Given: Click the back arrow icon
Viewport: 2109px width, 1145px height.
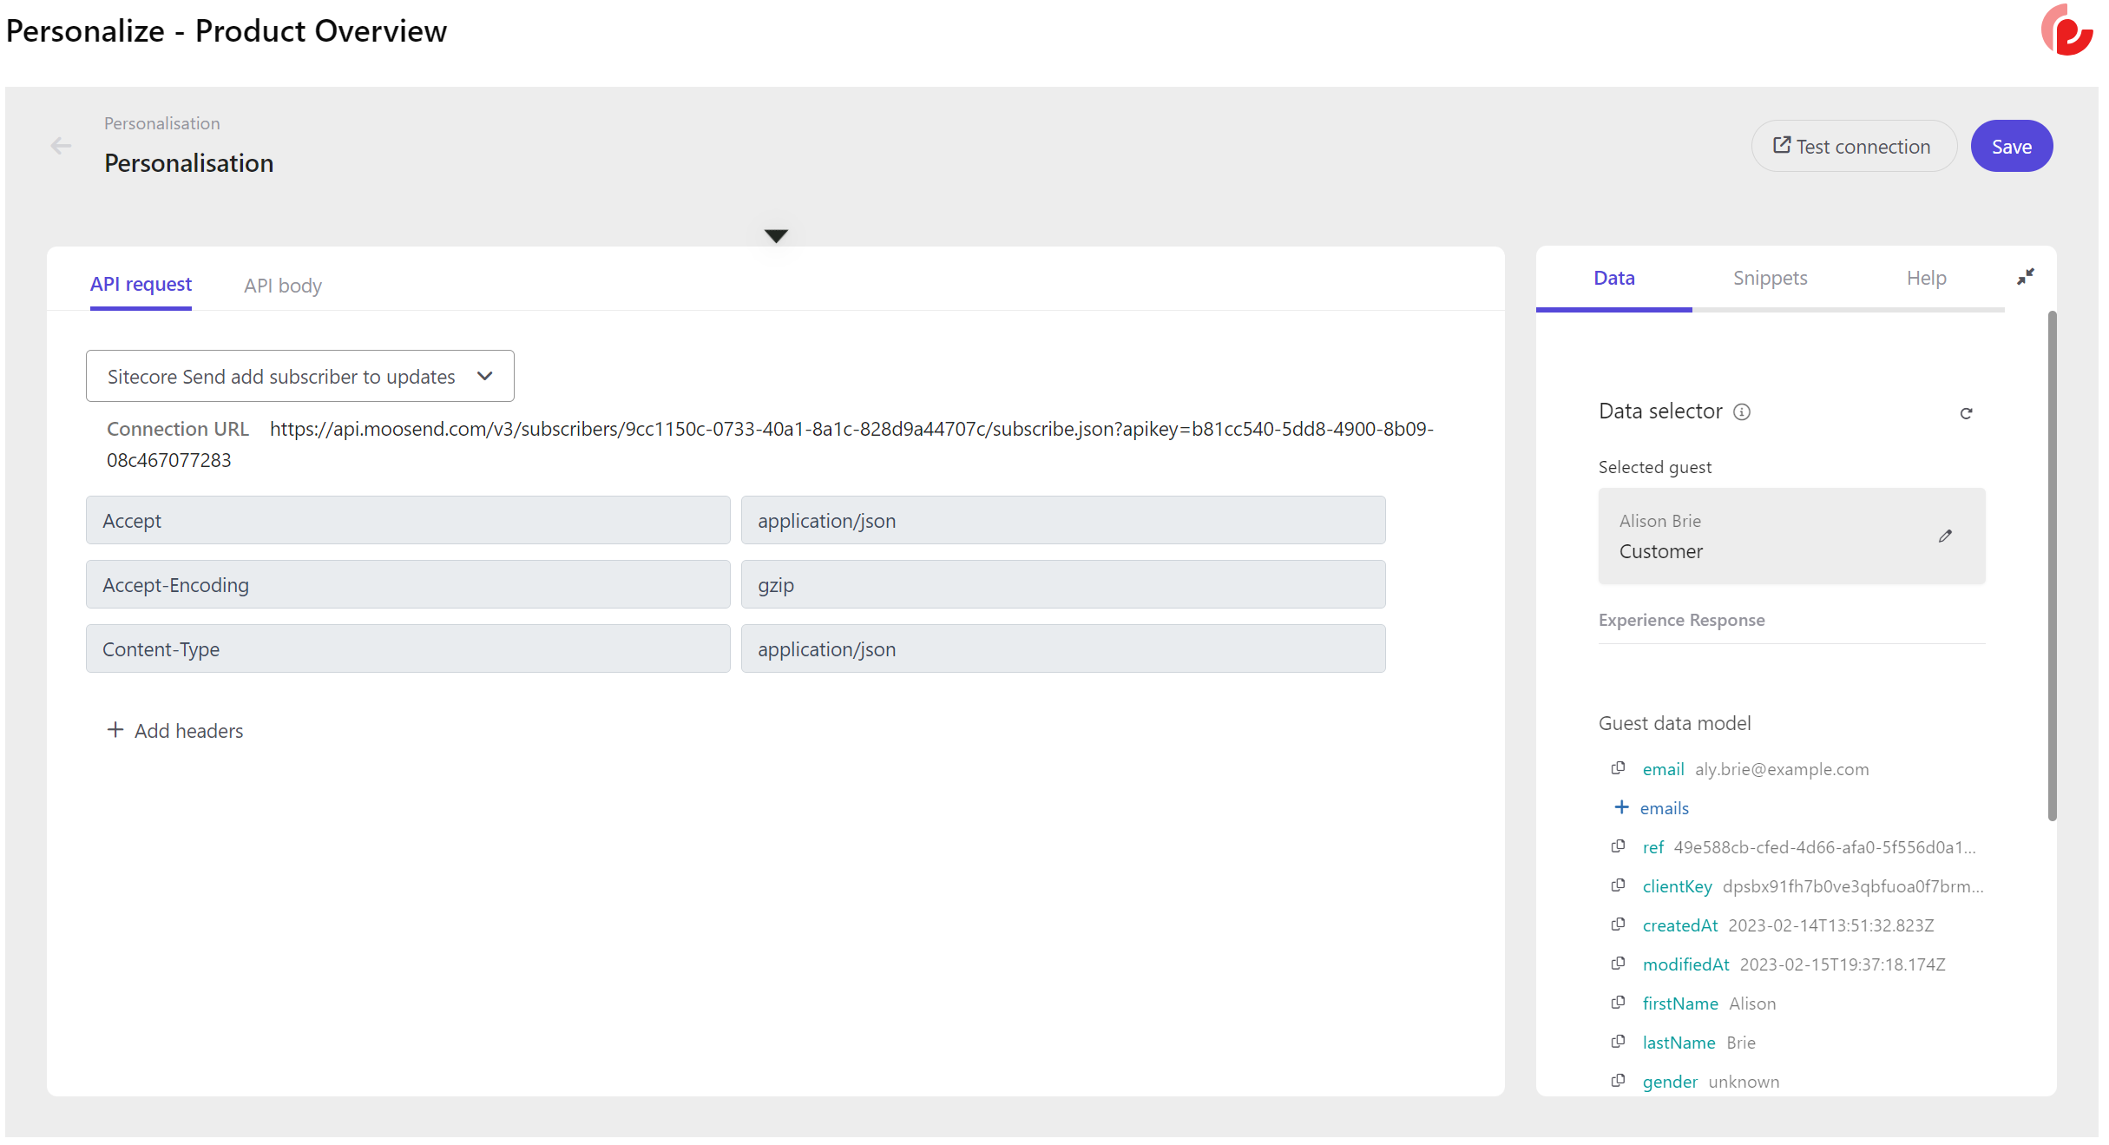Looking at the screenshot, I should 61,146.
